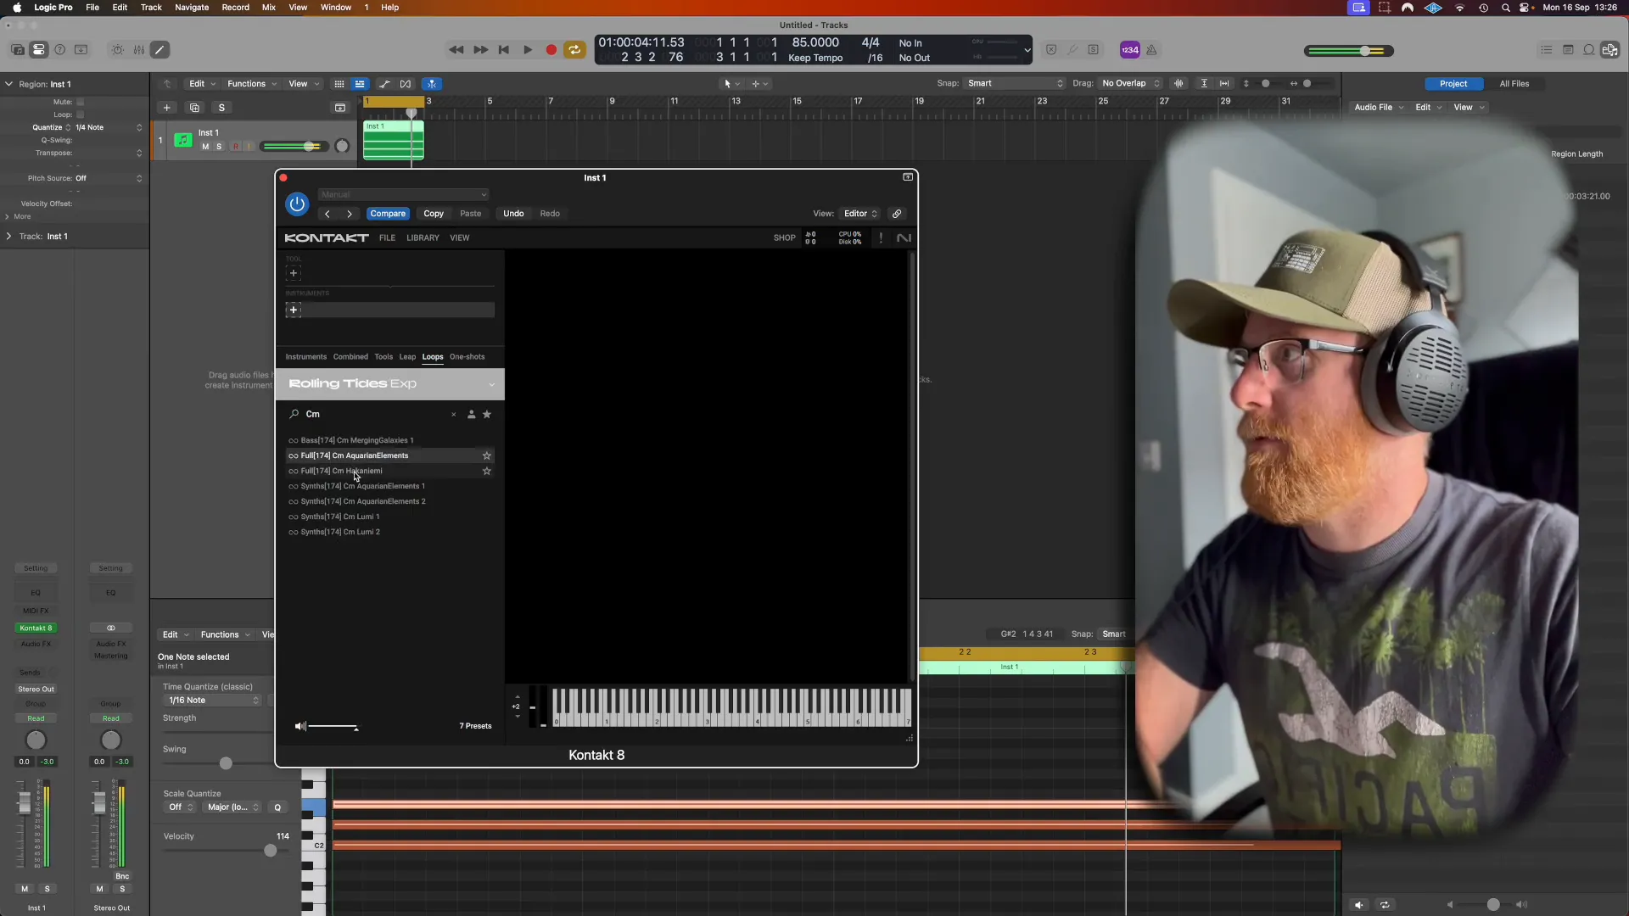
Task: Click the Kontakt 8 insert slot in channel strip
Action: [x=36, y=628]
